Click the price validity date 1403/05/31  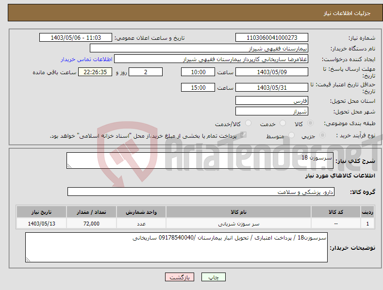pyautogui.click(x=272, y=87)
